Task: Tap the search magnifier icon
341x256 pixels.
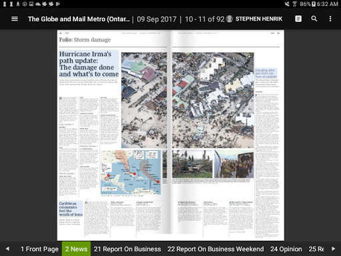Action: 314,19
